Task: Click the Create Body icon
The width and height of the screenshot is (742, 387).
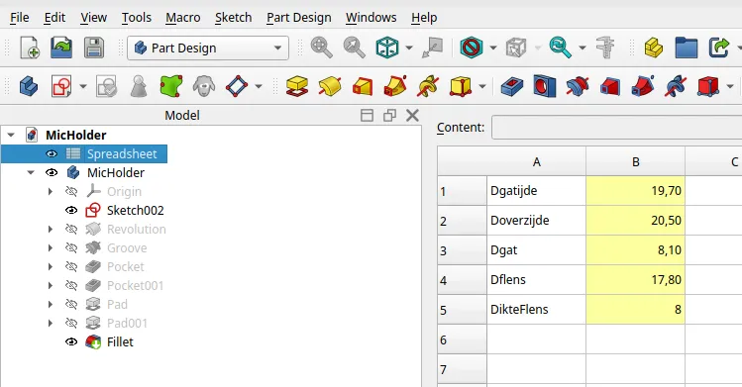Action: click(29, 86)
